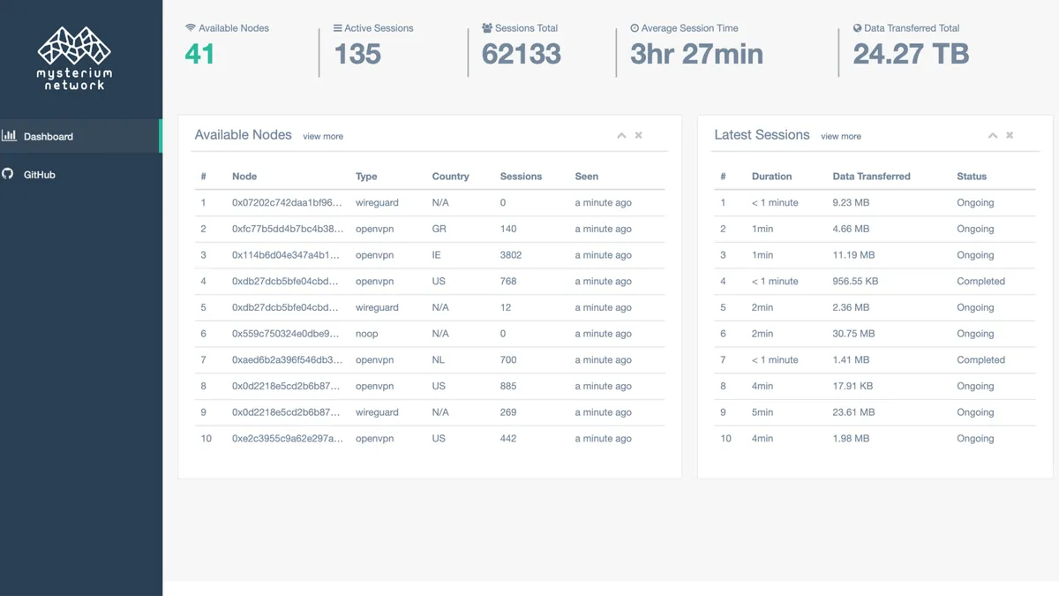The width and height of the screenshot is (1059, 596).
Task: Click the Type column header
Action: 366,177
